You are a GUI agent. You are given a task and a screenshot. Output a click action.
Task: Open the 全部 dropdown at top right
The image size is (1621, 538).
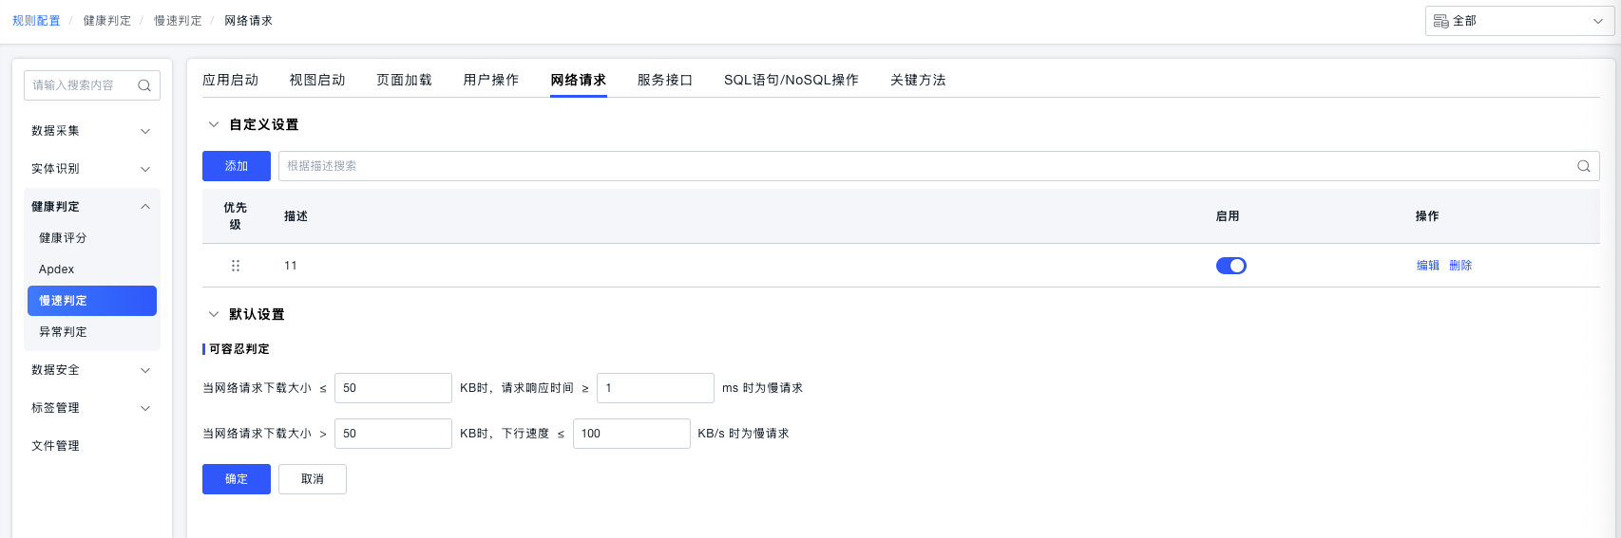point(1518,21)
